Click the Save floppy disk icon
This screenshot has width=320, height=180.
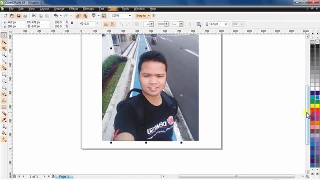pyautogui.click(x=18, y=15)
